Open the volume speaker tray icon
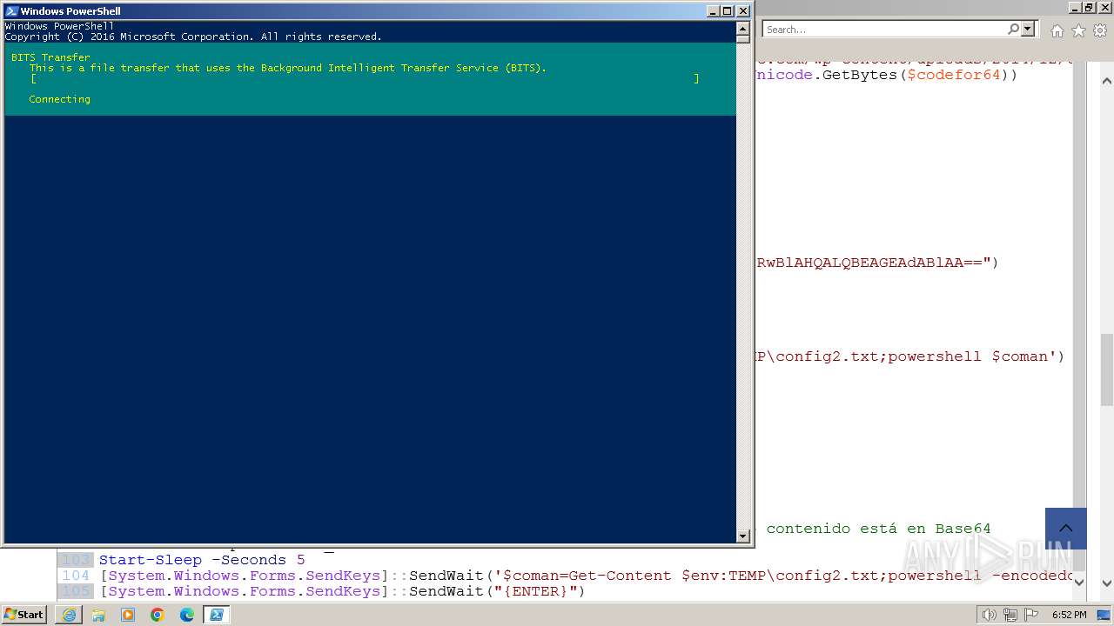 click(989, 615)
